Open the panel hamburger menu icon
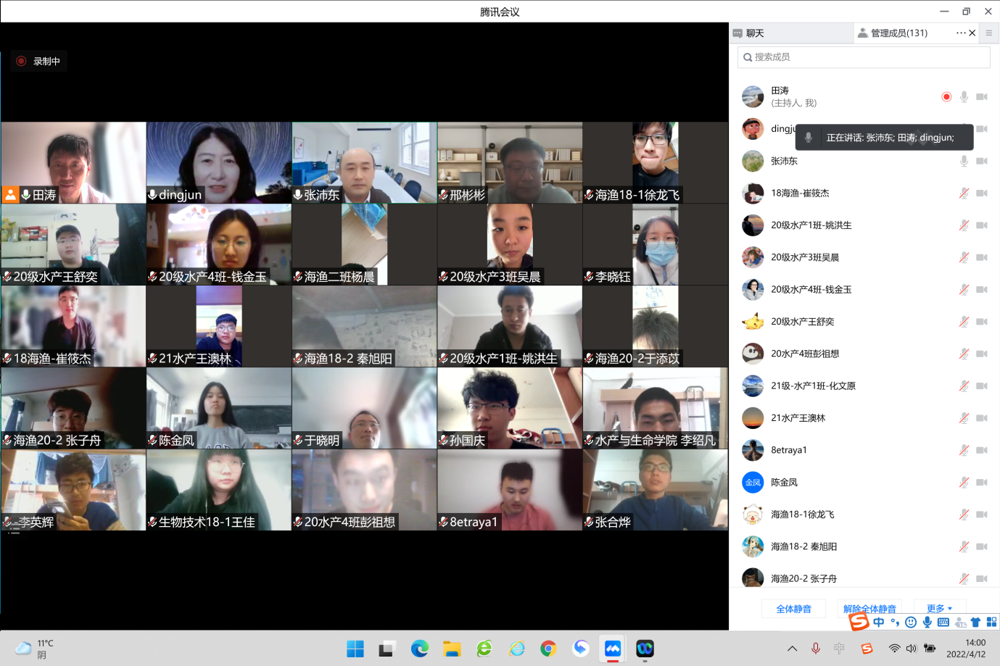Image resolution: width=1000 pixels, height=666 pixels. tap(988, 33)
